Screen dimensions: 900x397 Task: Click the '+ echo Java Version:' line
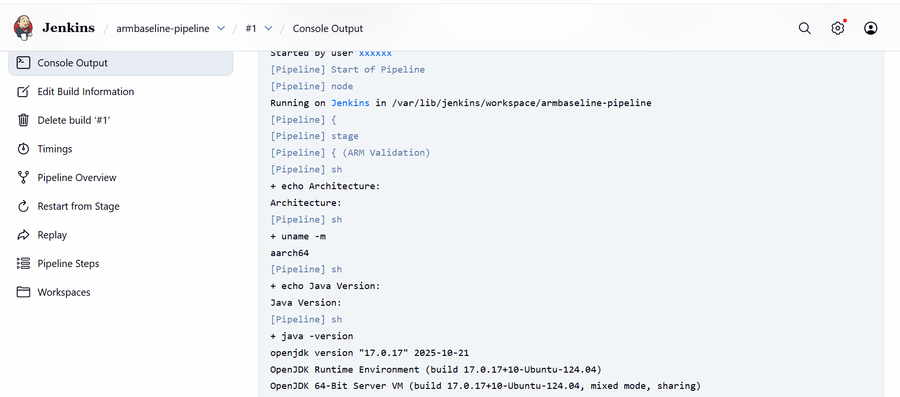tap(325, 286)
